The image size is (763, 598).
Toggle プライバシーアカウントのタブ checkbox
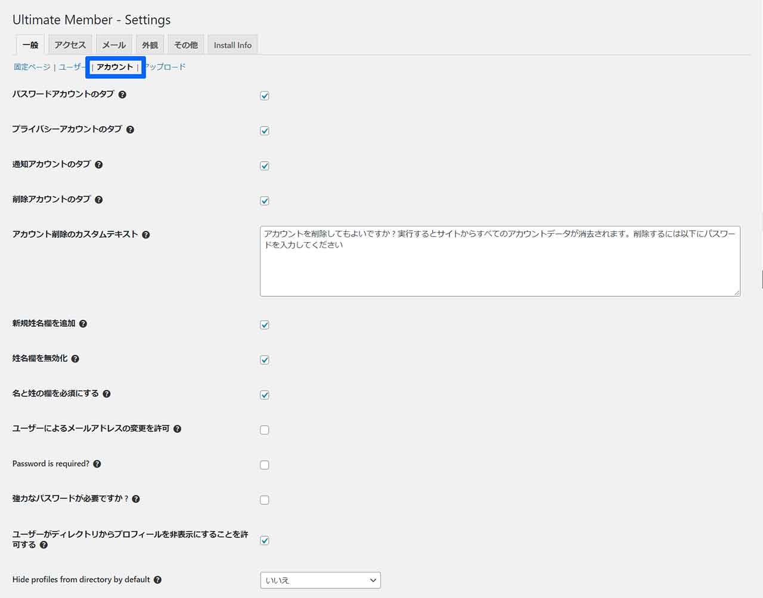265,131
